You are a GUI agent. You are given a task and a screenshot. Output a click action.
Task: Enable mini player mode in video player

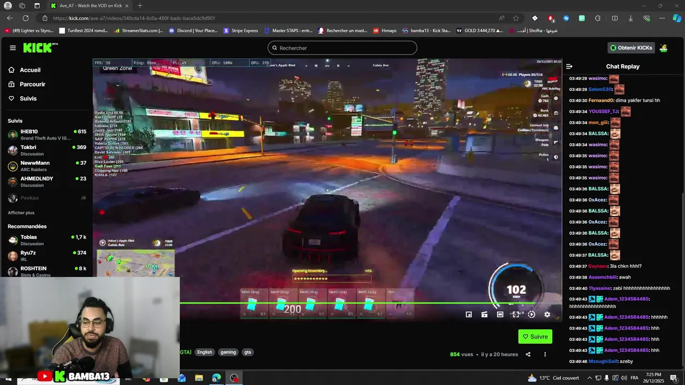469,314
